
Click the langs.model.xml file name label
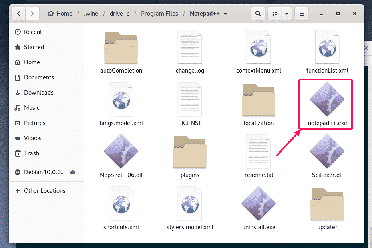[121, 123]
